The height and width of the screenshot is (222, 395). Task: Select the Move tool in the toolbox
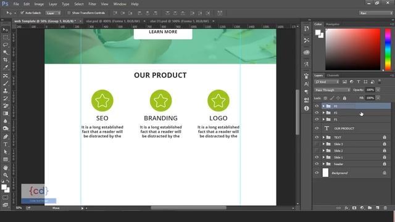coord(6,30)
